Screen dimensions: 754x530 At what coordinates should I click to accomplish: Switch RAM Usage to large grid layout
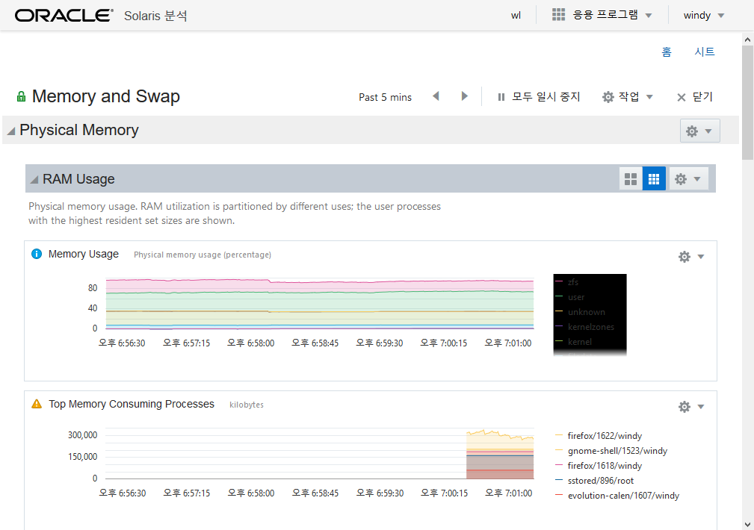(x=631, y=179)
